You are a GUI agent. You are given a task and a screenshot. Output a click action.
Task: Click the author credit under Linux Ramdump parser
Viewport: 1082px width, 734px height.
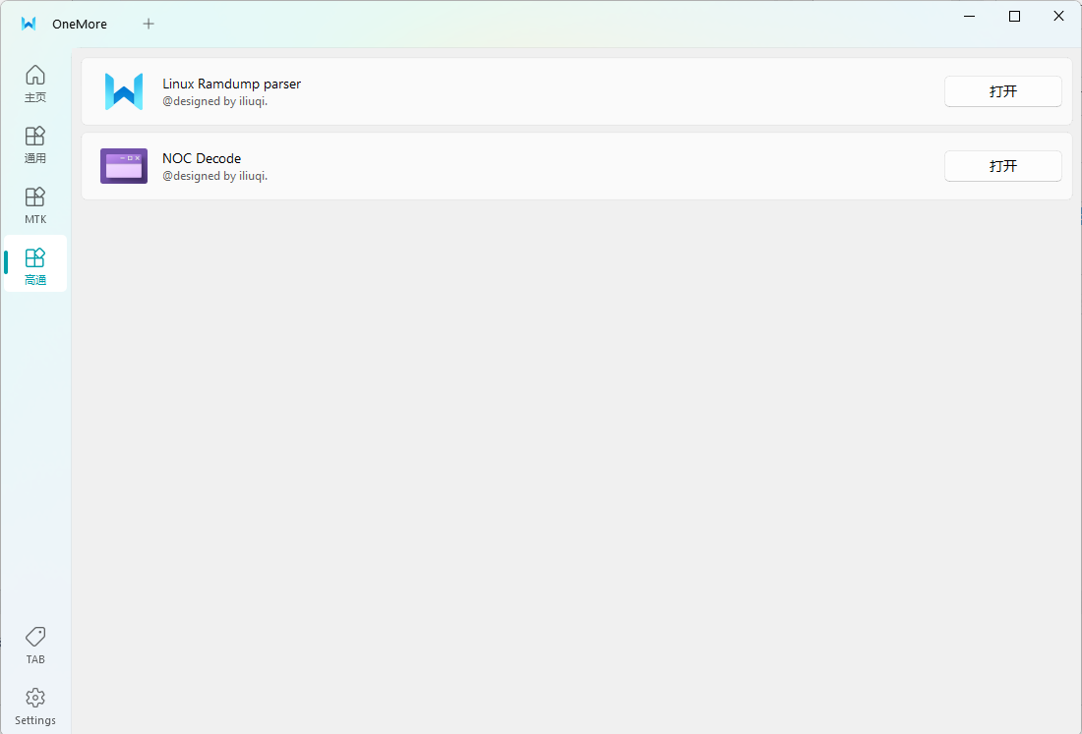pos(214,101)
